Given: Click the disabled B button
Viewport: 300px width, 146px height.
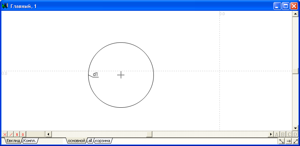Looking at the screenshot, I should [x=283, y=134].
